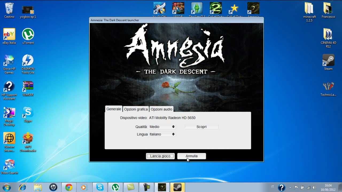Open Video Search desktop shortcut

(x=9, y=167)
